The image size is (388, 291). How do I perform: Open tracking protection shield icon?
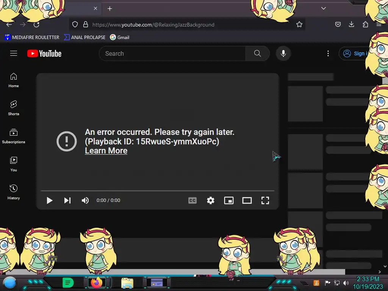[x=75, y=24]
